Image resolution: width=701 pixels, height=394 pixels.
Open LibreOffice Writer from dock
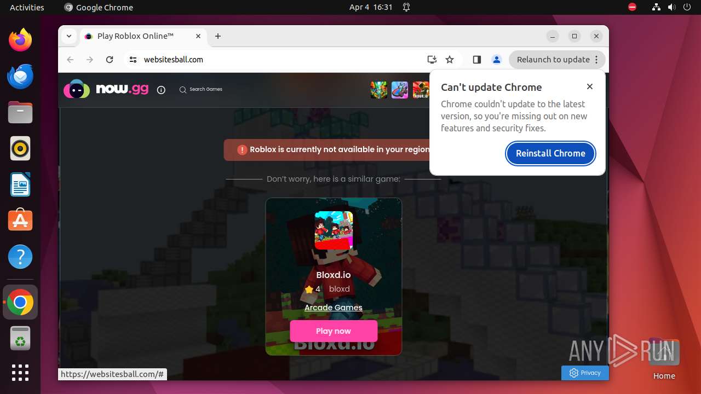pyautogui.click(x=20, y=184)
